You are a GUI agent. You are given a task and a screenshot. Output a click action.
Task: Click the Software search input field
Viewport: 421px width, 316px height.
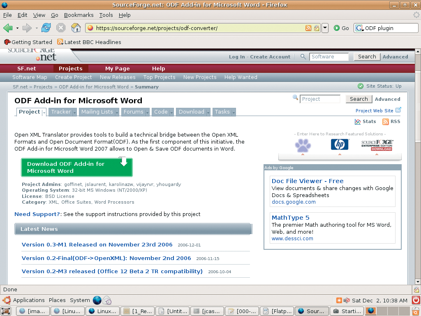pyautogui.click(x=328, y=57)
